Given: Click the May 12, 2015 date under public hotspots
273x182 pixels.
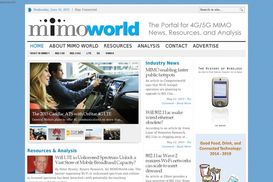Looking at the screenshot, I should pos(175,99).
